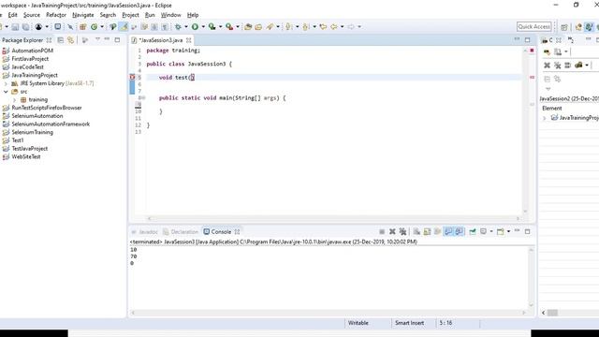Open the Display Selected Console dropdown

pos(491,231)
